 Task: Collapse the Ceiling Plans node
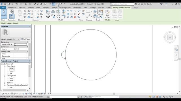[5, 76]
